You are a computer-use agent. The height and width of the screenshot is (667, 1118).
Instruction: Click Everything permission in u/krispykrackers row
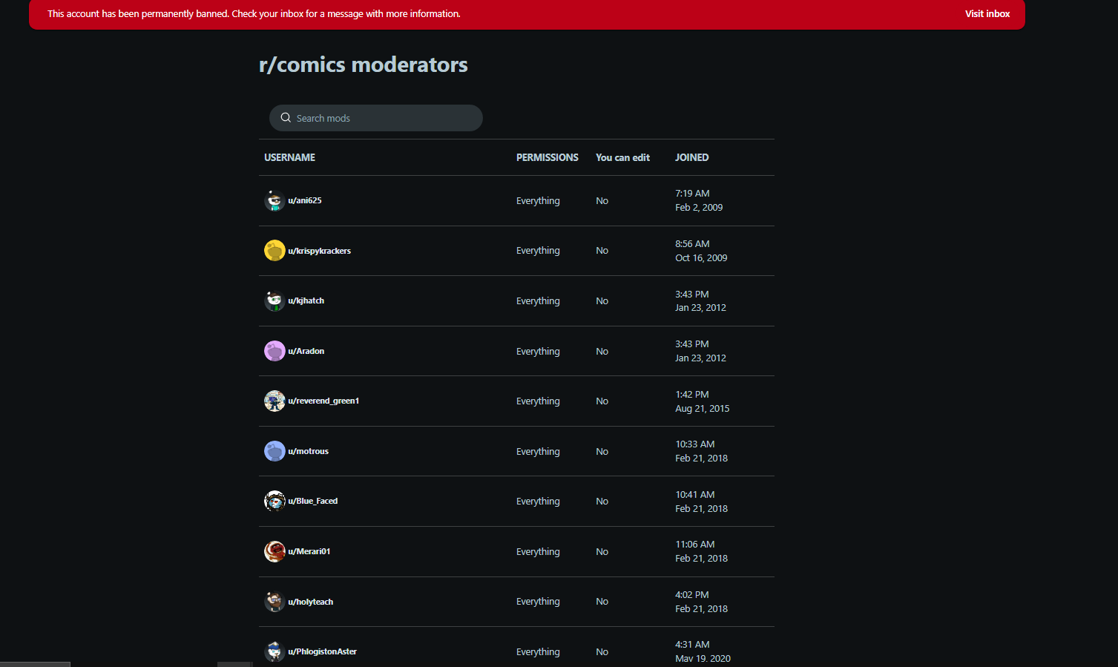coord(538,251)
